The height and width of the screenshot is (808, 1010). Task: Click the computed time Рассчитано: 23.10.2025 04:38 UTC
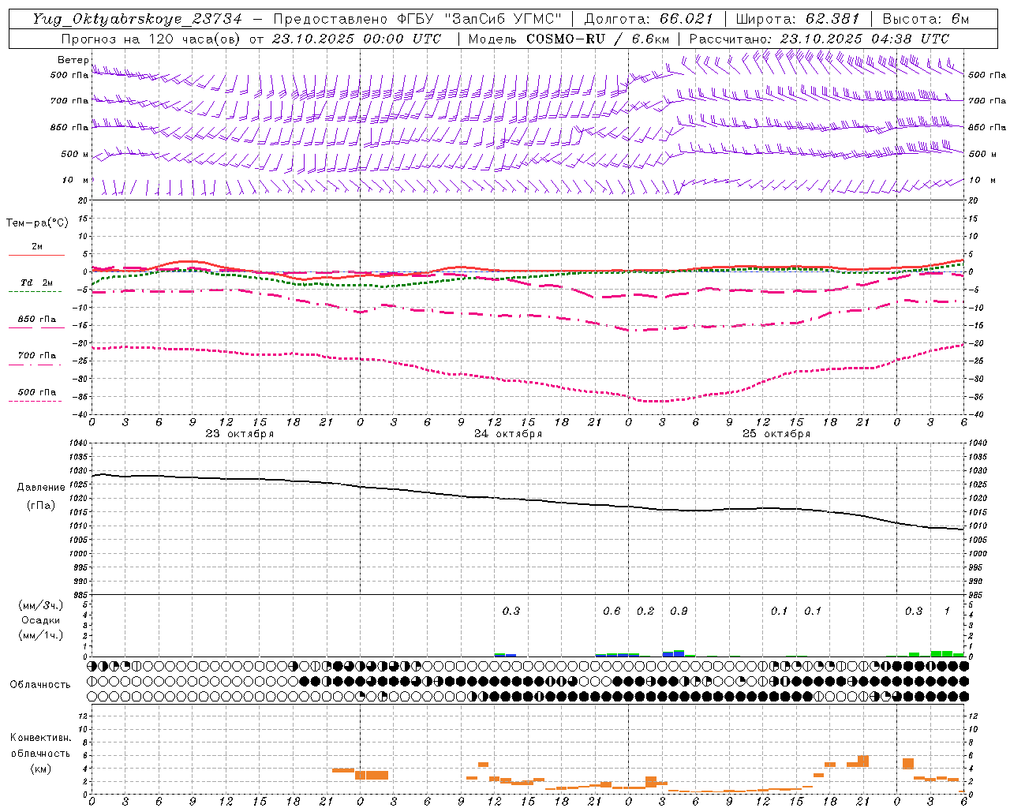tap(819, 39)
